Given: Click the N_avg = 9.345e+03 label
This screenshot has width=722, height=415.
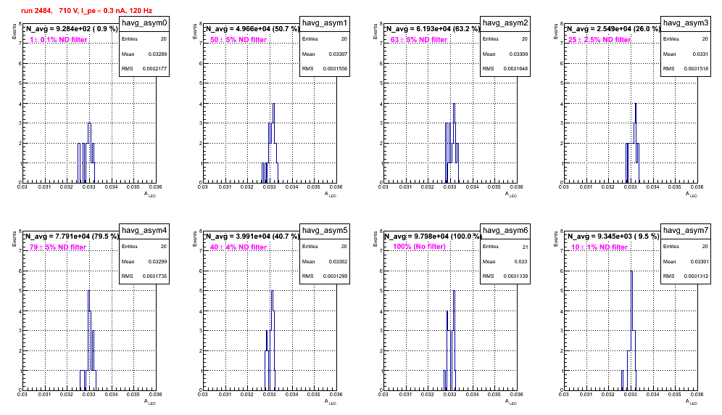Looking at the screenshot, I should point(613,236).
